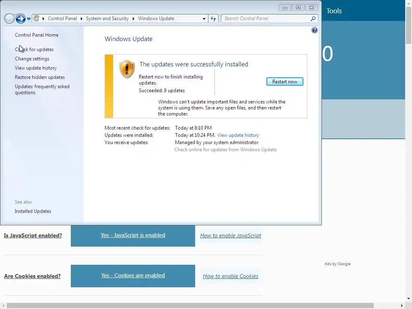This screenshot has height=309, width=412.
Task: Expand the root arrow before Control Panel
Action: click(43, 19)
